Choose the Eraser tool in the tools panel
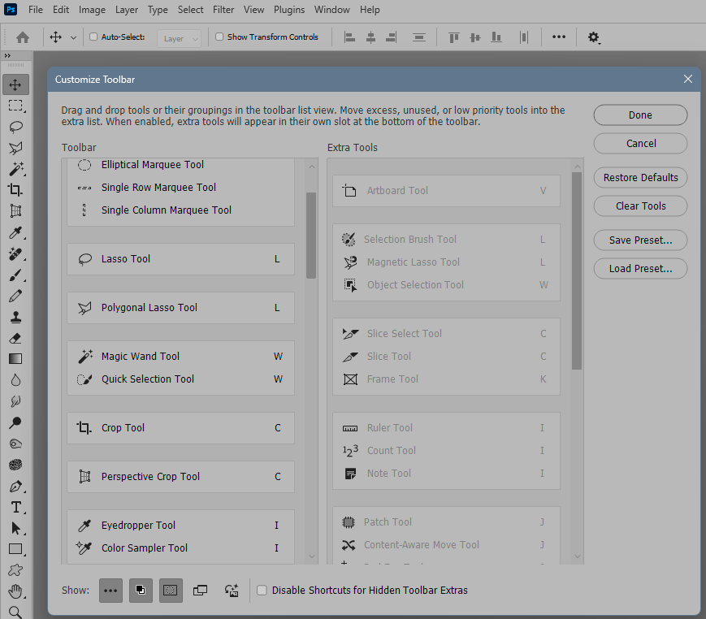Image resolution: width=706 pixels, height=619 pixels. pos(15,338)
